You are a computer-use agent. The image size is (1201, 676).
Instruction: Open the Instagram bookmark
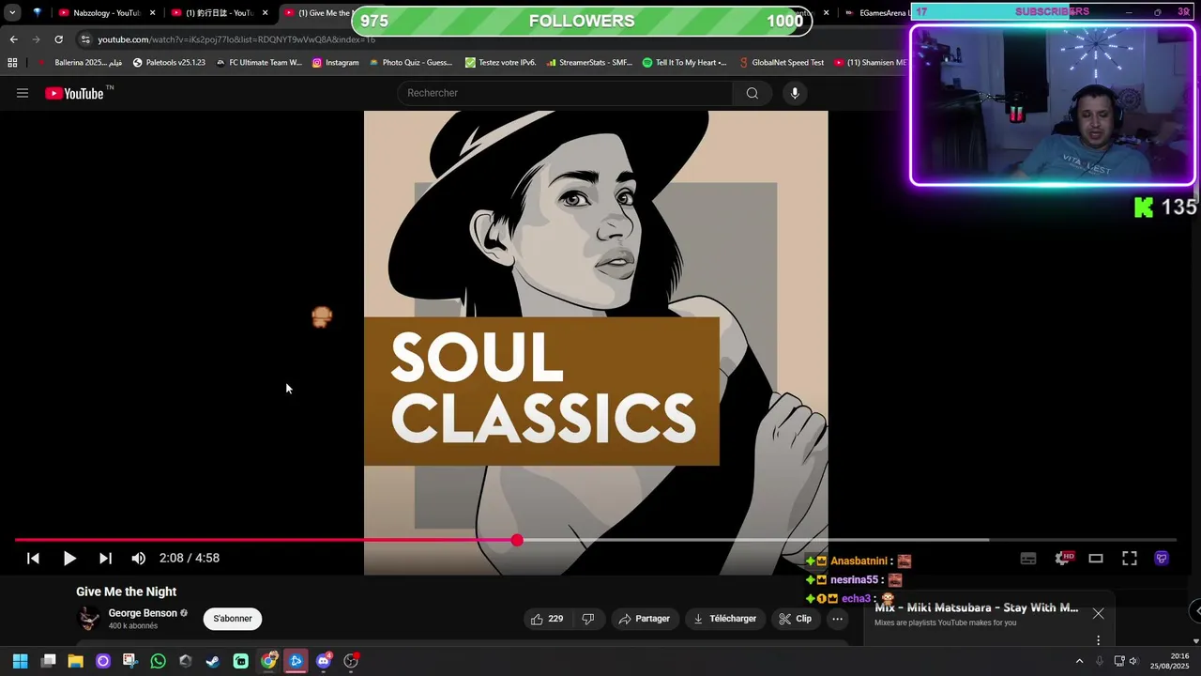[335, 63]
